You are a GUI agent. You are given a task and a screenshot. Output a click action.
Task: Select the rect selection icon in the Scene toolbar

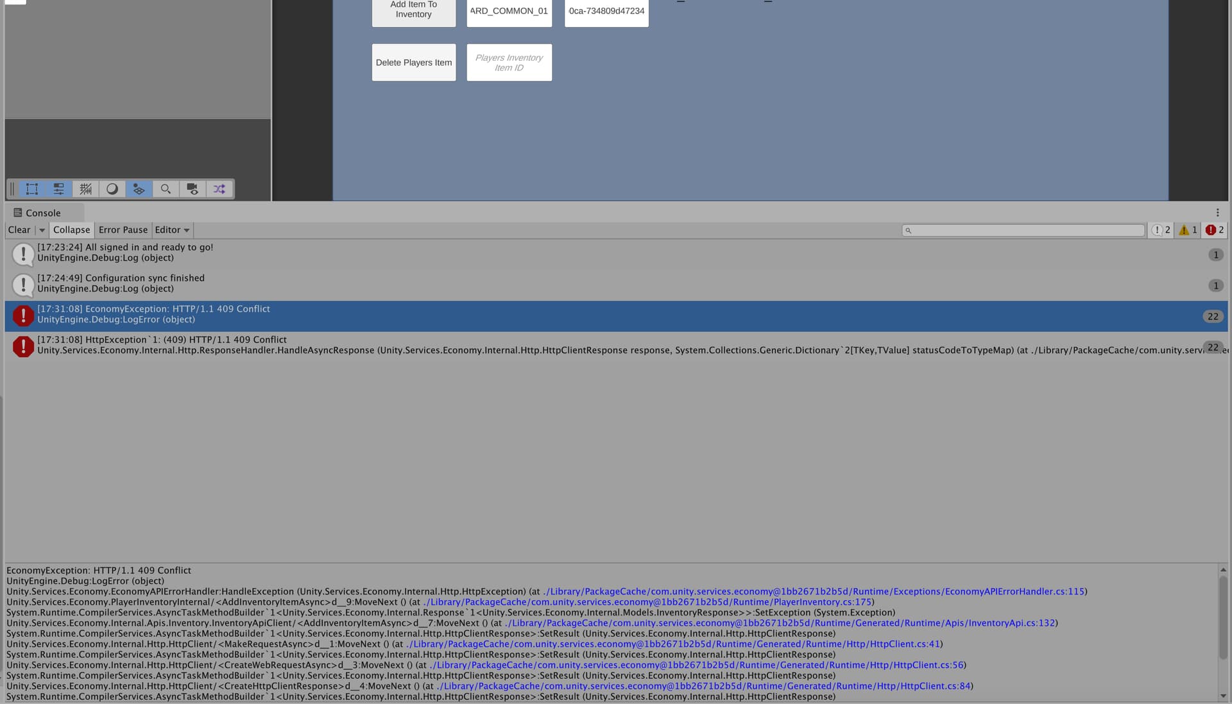[x=31, y=189]
